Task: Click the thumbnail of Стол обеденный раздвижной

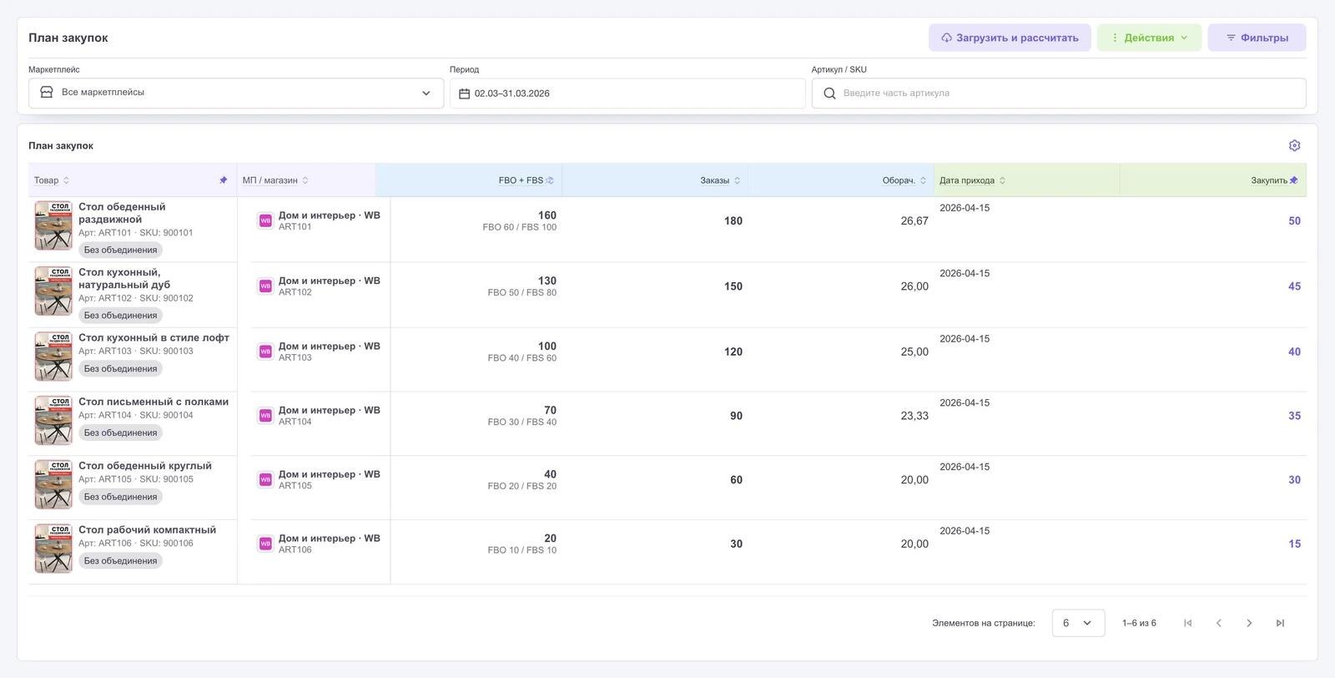Action: [53, 225]
